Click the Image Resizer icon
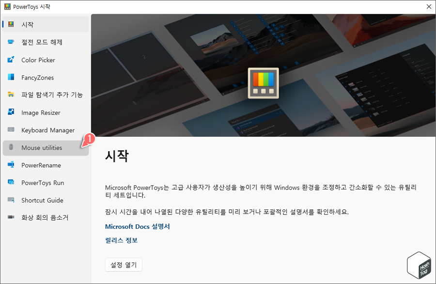This screenshot has height=284, width=436. point(11,112)
